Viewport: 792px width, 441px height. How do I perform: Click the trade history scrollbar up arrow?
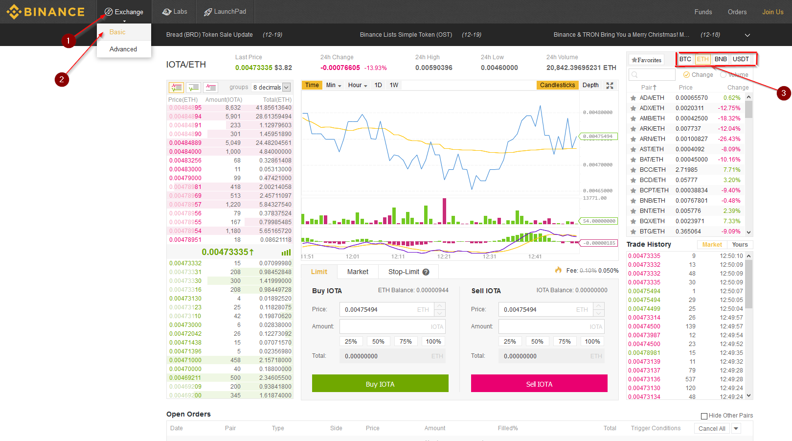tap(748, 256)
